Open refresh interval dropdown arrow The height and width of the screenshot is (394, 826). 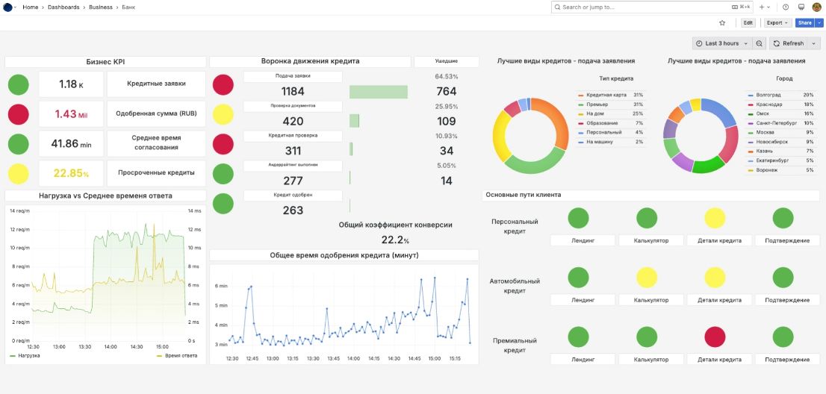[x=813, y=43]
